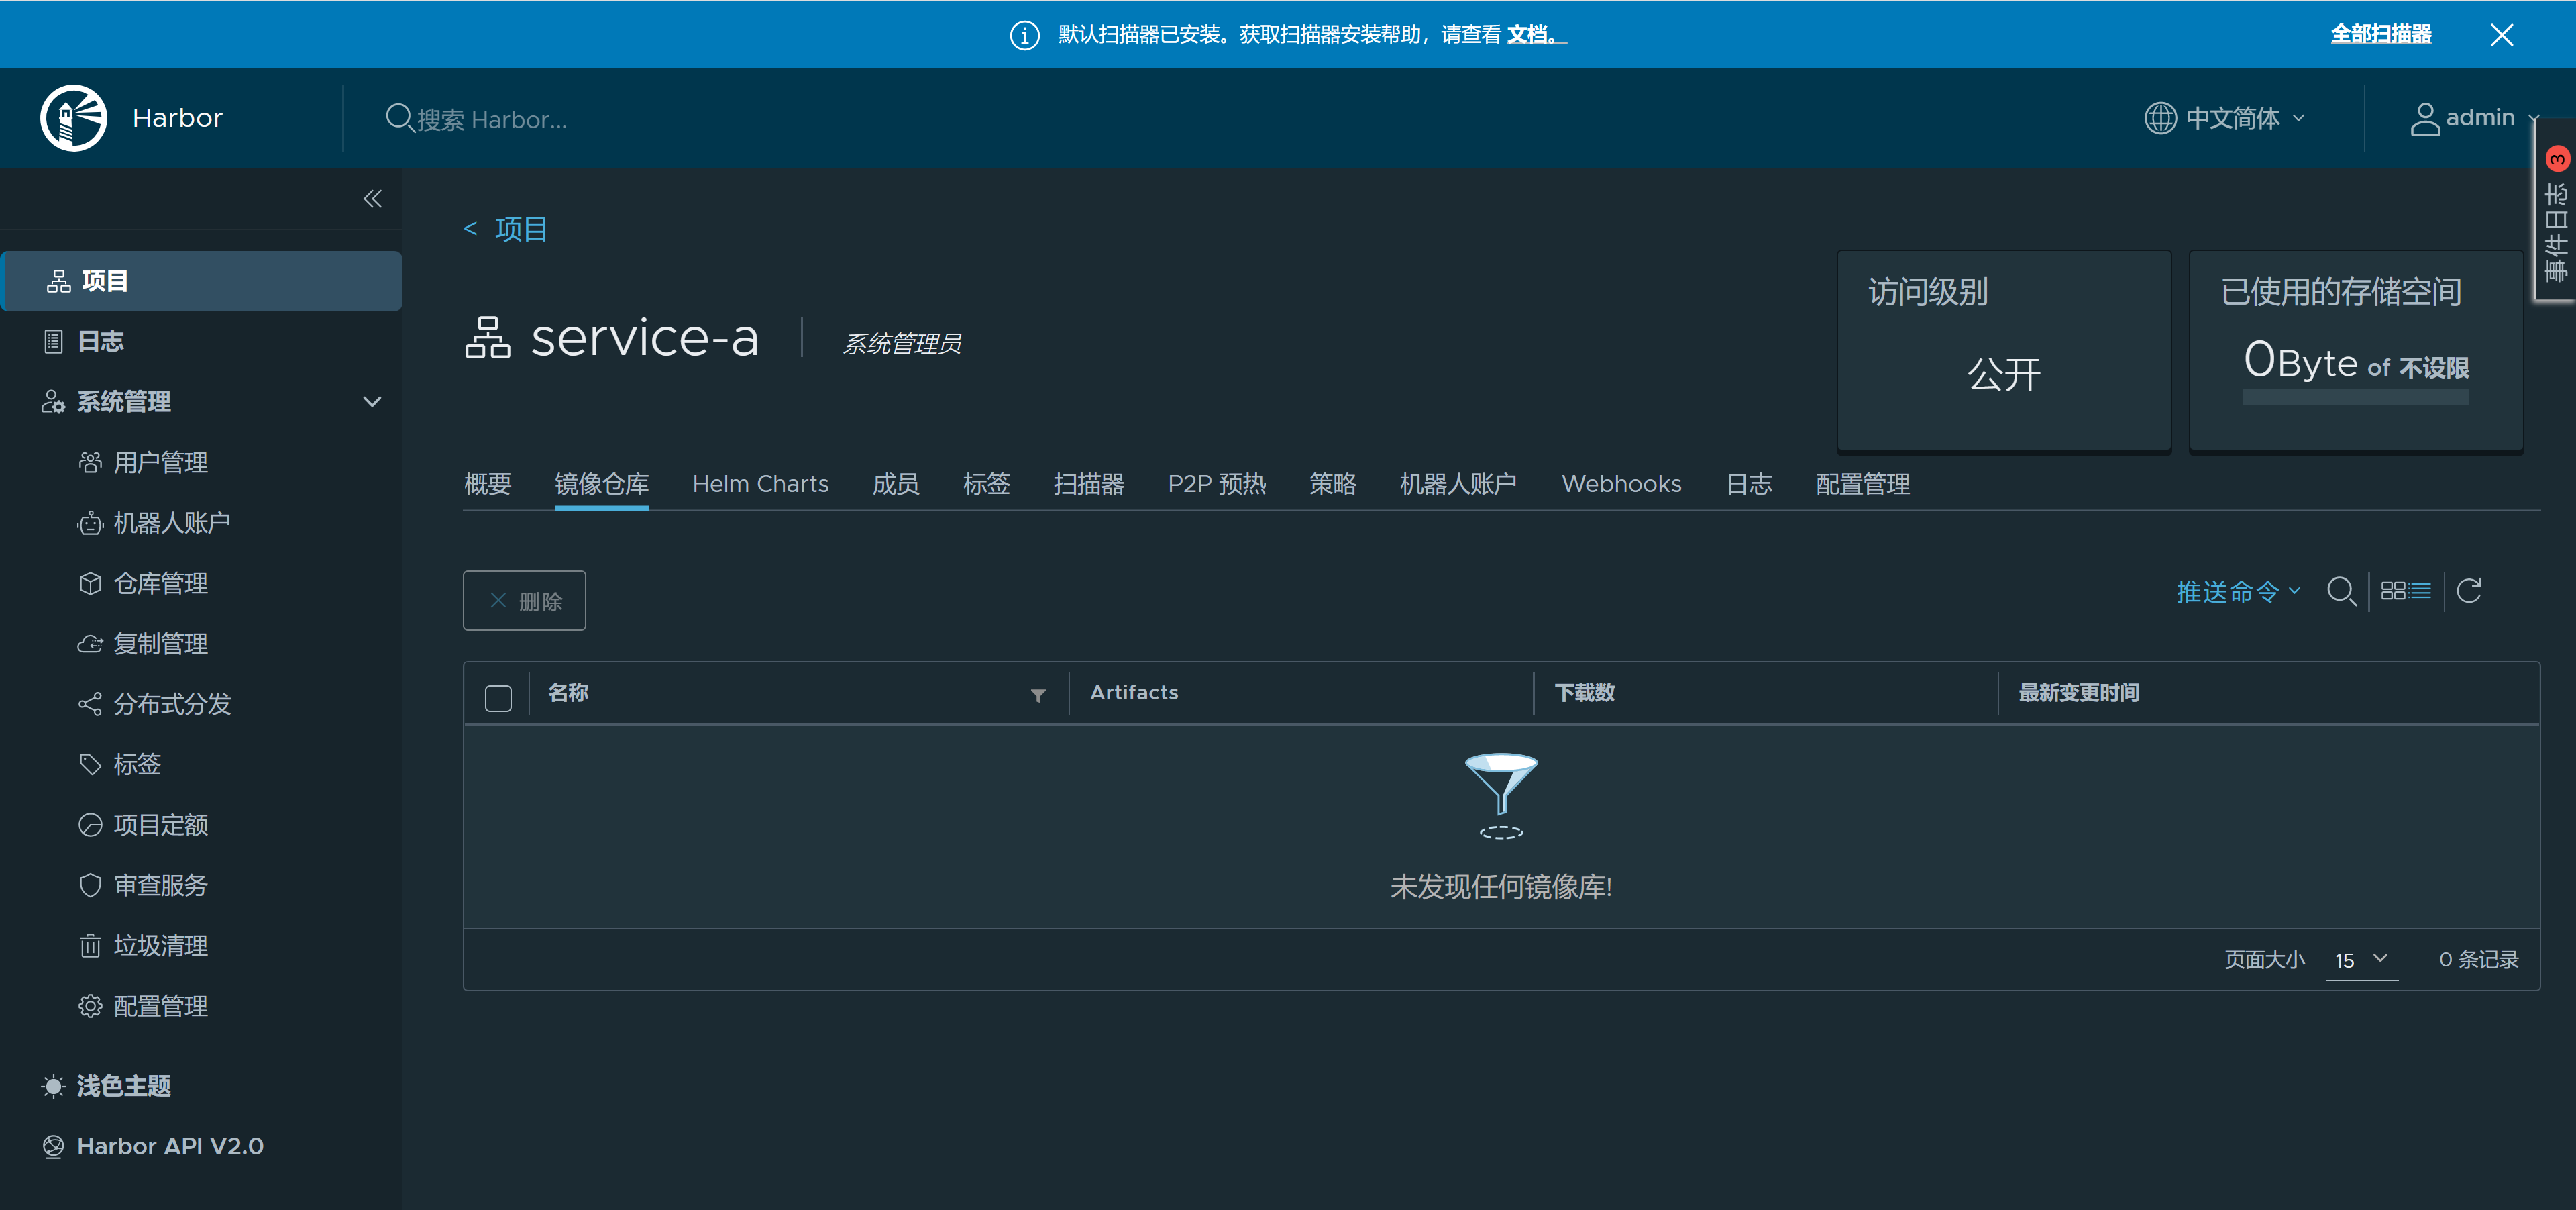Toggle to light theme (浅色主题)
The image size is (2576, 1210).
[x=123, y=1086]
